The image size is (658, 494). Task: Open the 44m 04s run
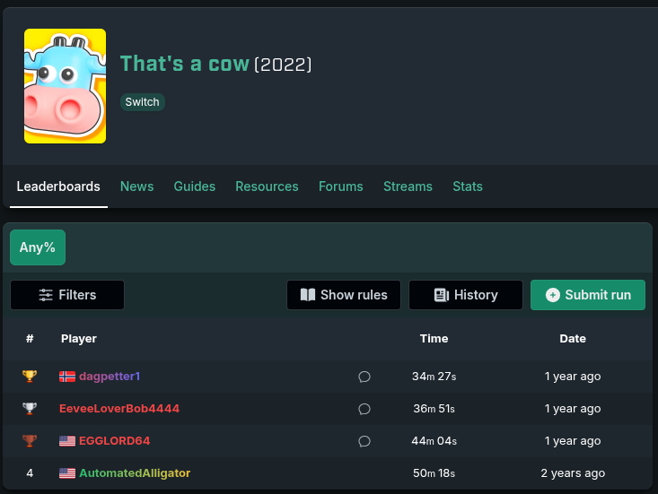tap(434, 441)
